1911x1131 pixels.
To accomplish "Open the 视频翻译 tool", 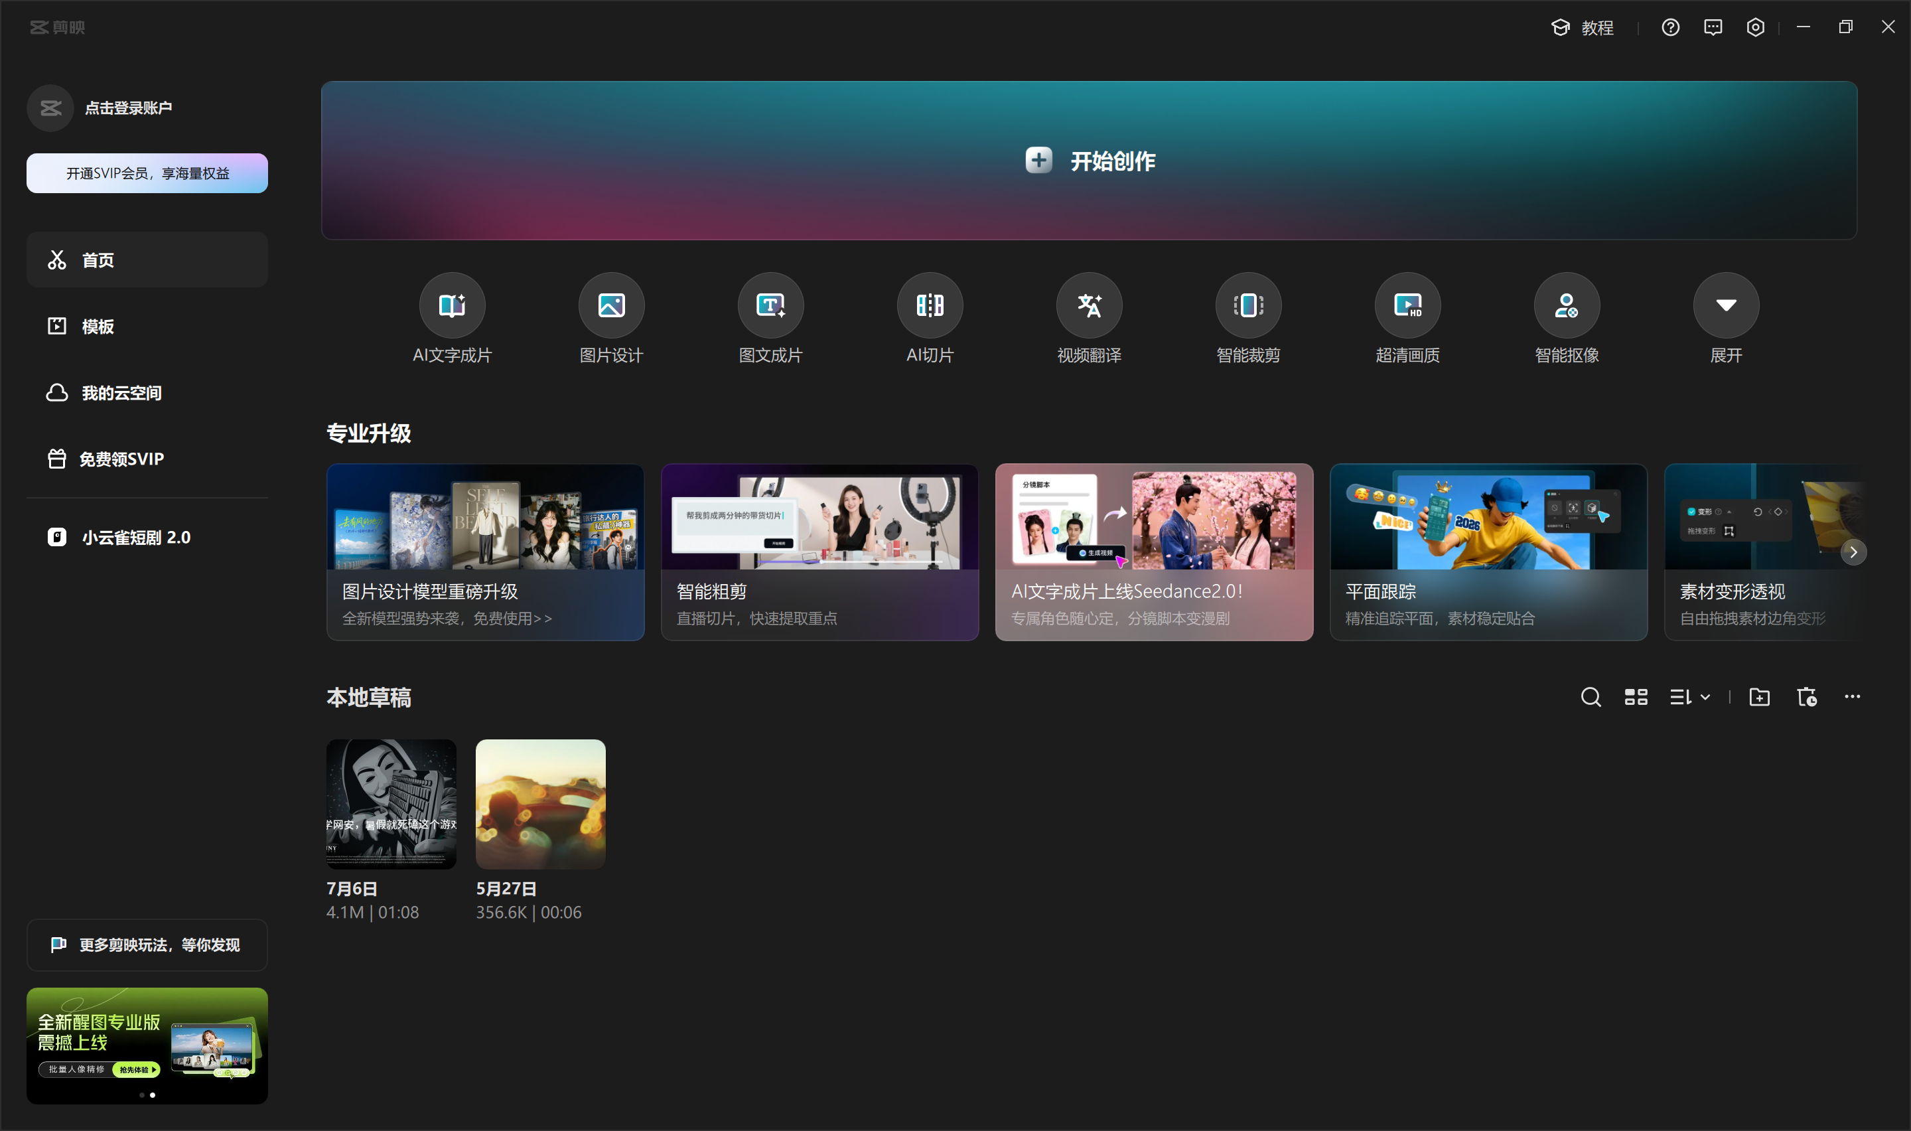I will pyautogui.click(x=1088, y=305).
